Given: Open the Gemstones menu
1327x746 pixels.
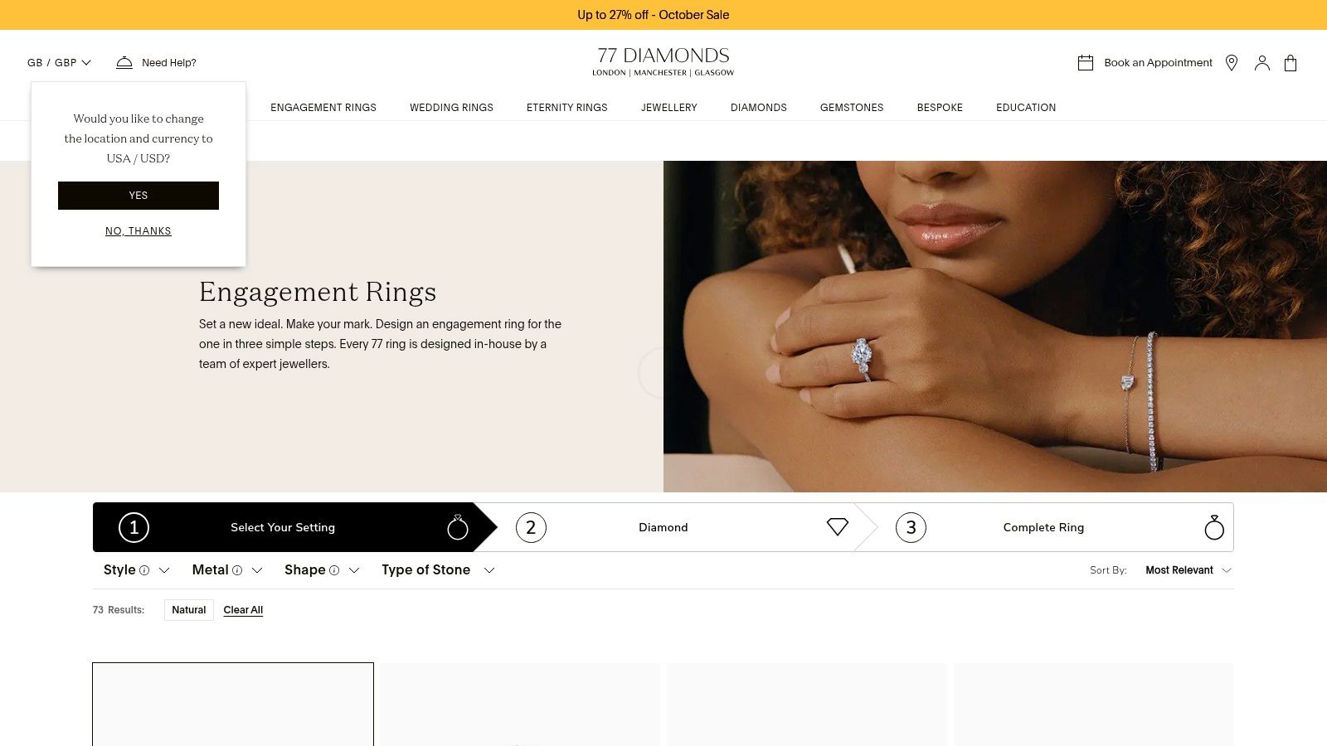Looking at the screenshot, I should (x=852, y=108).
